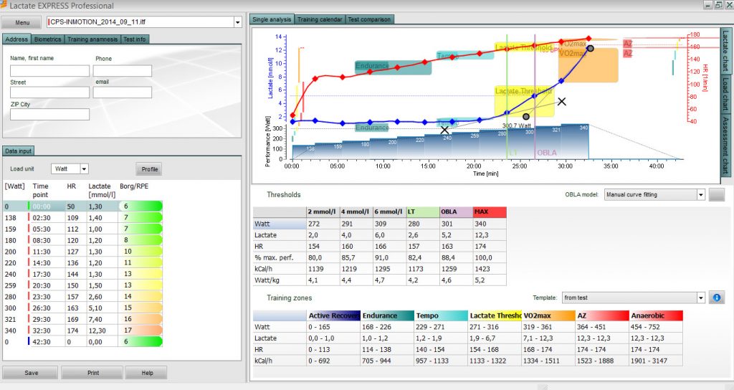The width and height of the screenshot is (734, 390).
Task: Select the red diamond HR point at curve end
Action: [x=588, y=39]
